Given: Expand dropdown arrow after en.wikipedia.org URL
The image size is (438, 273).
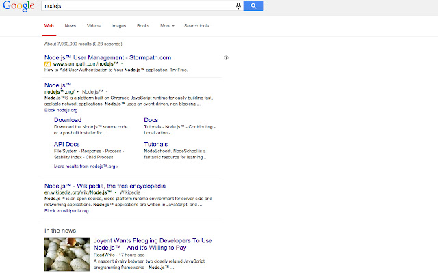Looking at the screenshot, I should 116,192.
